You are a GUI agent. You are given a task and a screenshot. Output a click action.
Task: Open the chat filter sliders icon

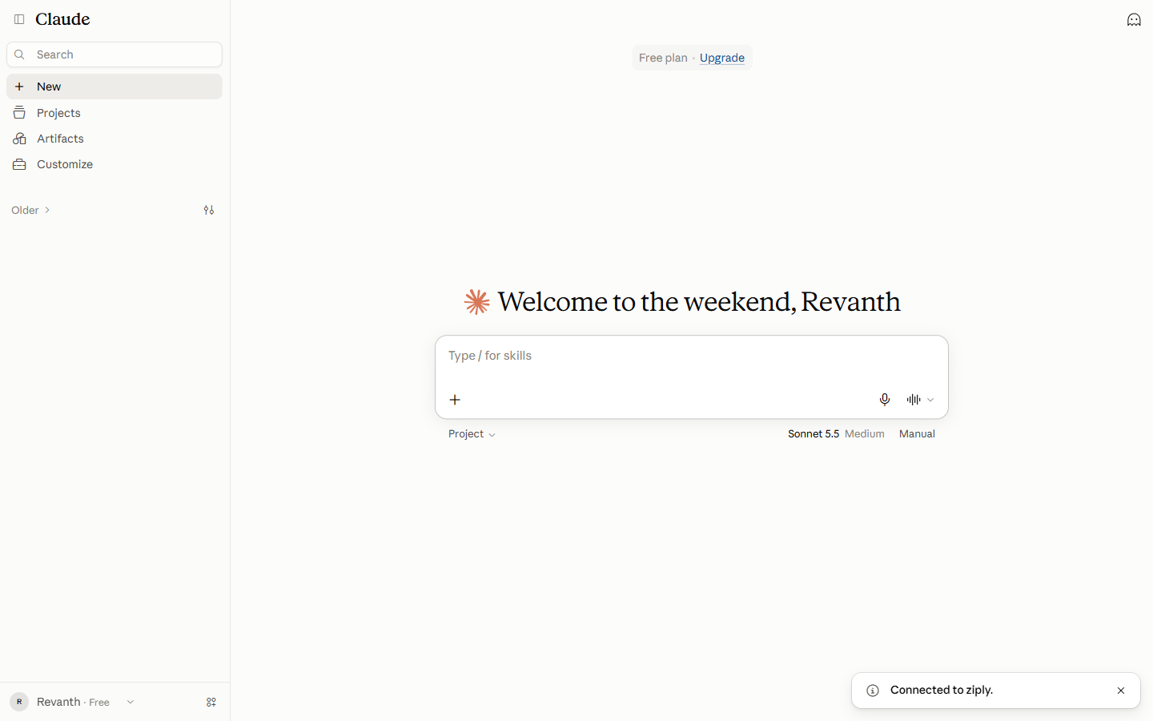[x=209, y=210]
